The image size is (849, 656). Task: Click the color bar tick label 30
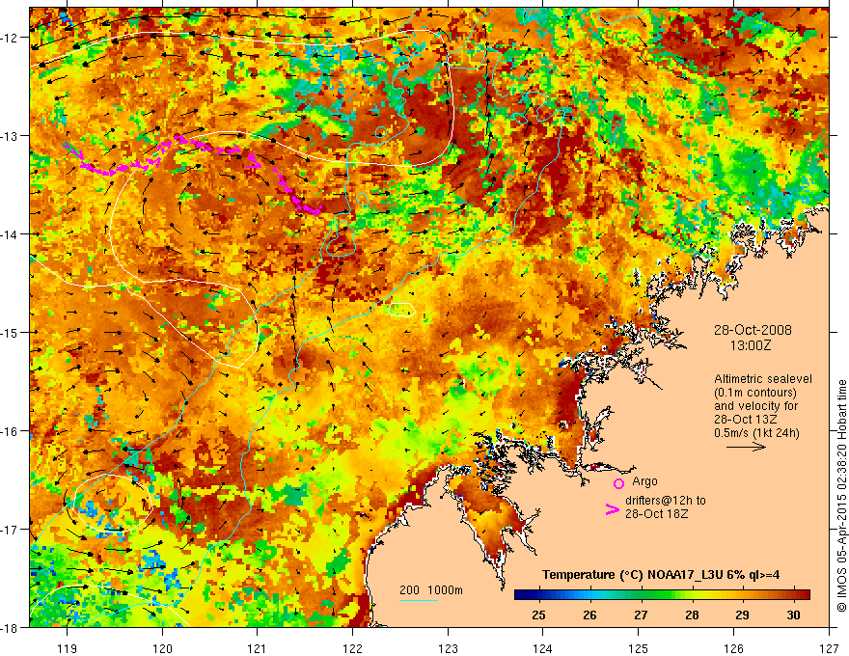[793, 615]
